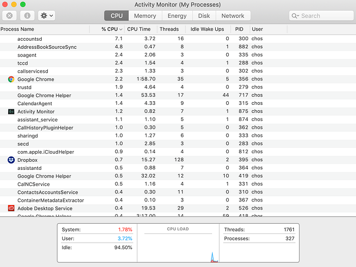Switch to the Memory tab
Screen dimensions: 356x267
pyautogui.click(x=145, y=16)
